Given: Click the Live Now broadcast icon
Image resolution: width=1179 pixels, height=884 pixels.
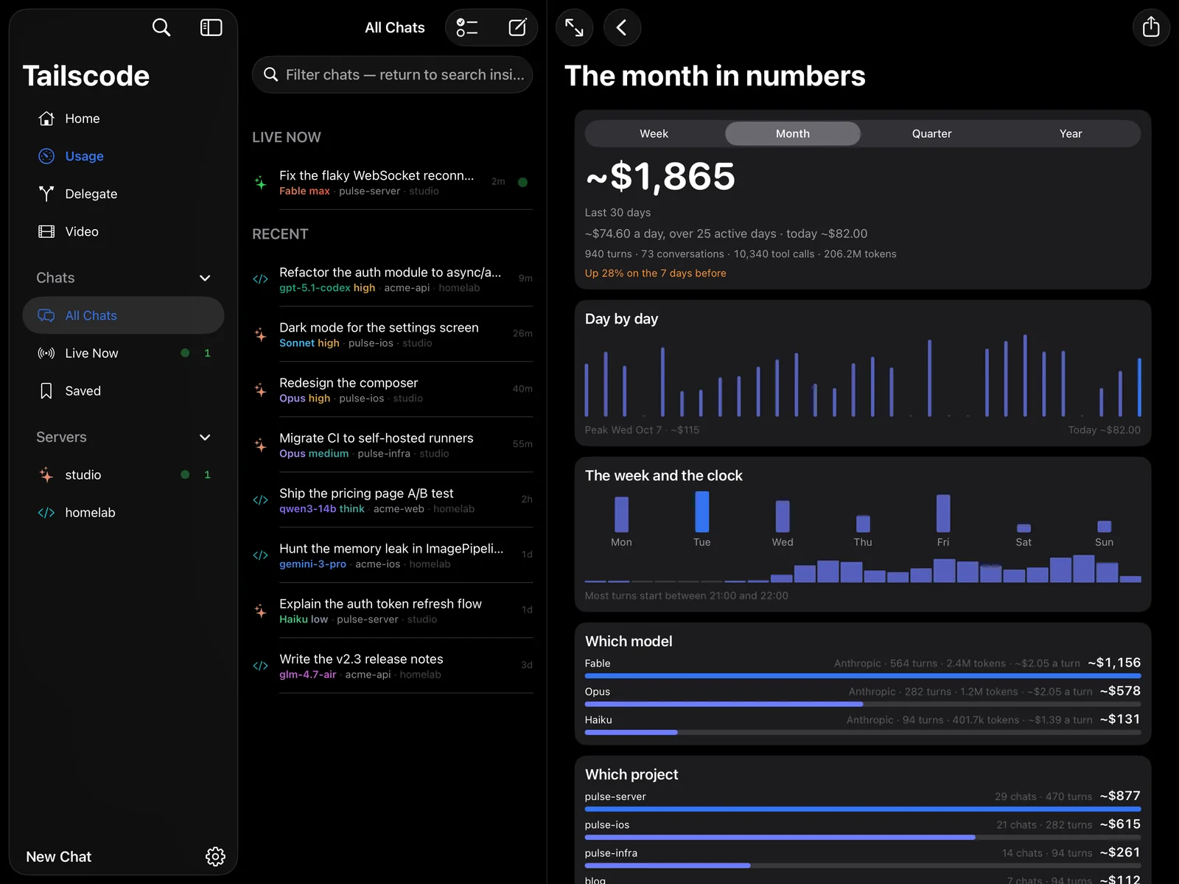Looking at the screenshot, I should (46, 354).
